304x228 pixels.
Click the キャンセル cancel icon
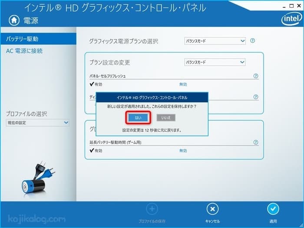pos(212,209)
